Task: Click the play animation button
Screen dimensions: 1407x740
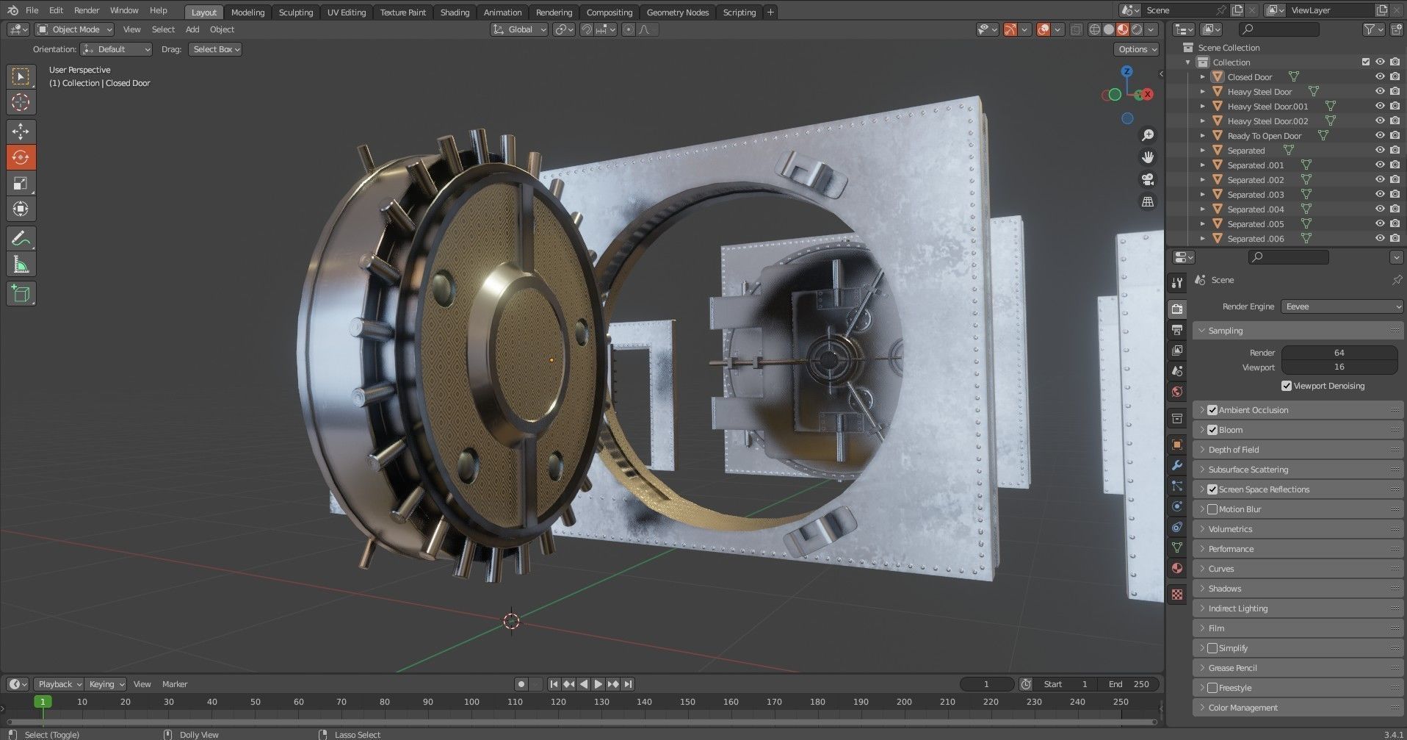Action: (598, 684)
